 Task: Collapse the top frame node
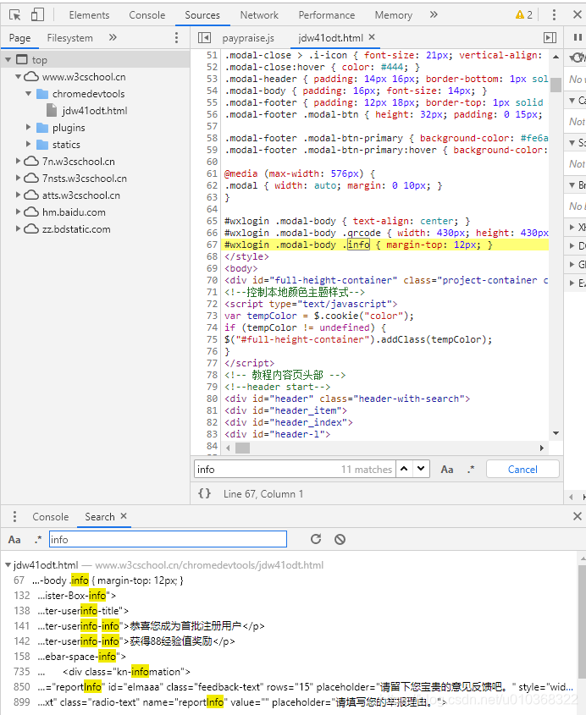pos(8,60)
